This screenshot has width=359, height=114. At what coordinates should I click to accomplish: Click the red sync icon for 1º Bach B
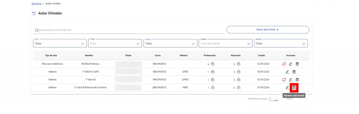284,80
